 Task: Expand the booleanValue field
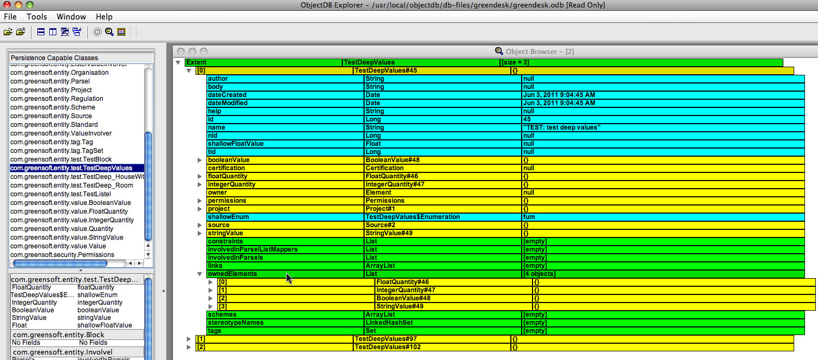(199, 160)
